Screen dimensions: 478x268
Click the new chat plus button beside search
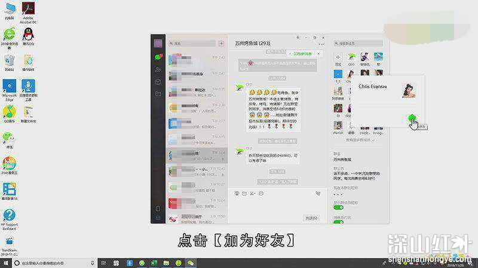[221, 43]
